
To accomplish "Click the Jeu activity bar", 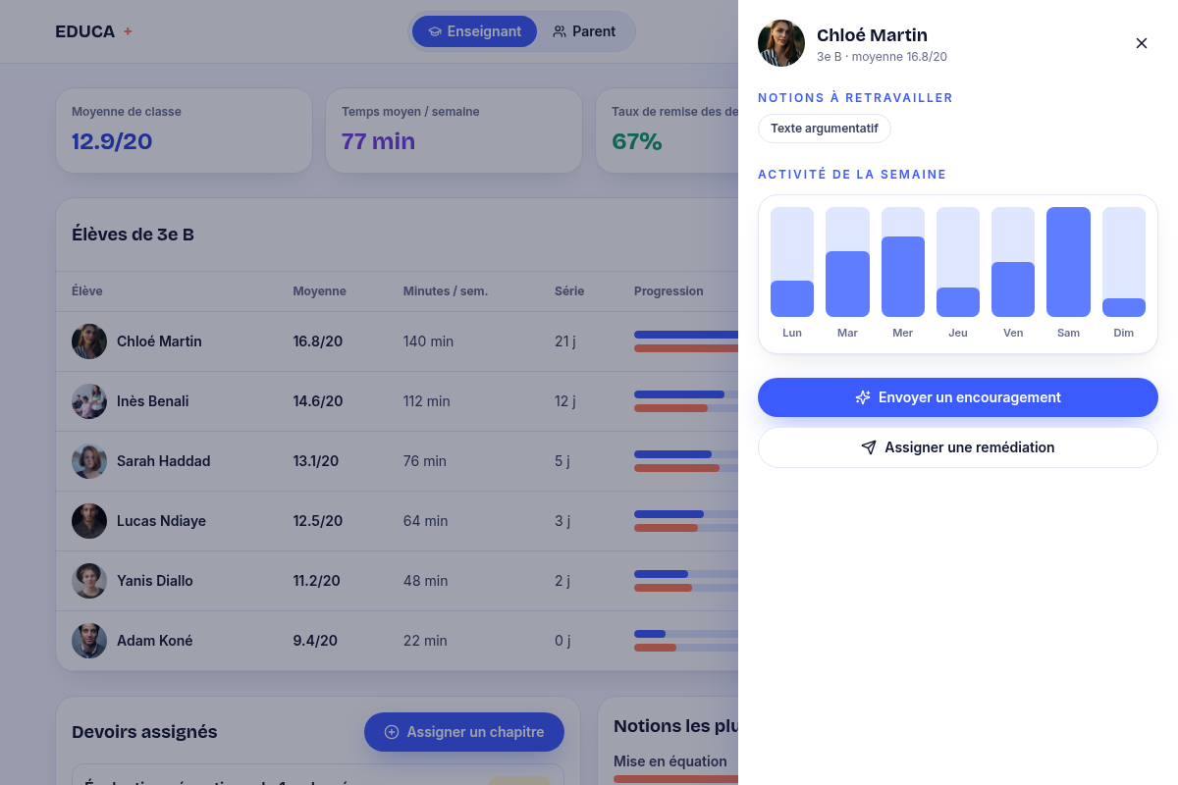I will pyautogui.click(x=958, y=262).
